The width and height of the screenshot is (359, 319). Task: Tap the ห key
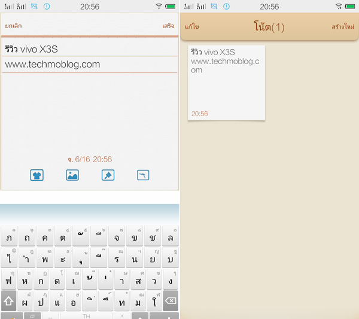tap(25, 279)
